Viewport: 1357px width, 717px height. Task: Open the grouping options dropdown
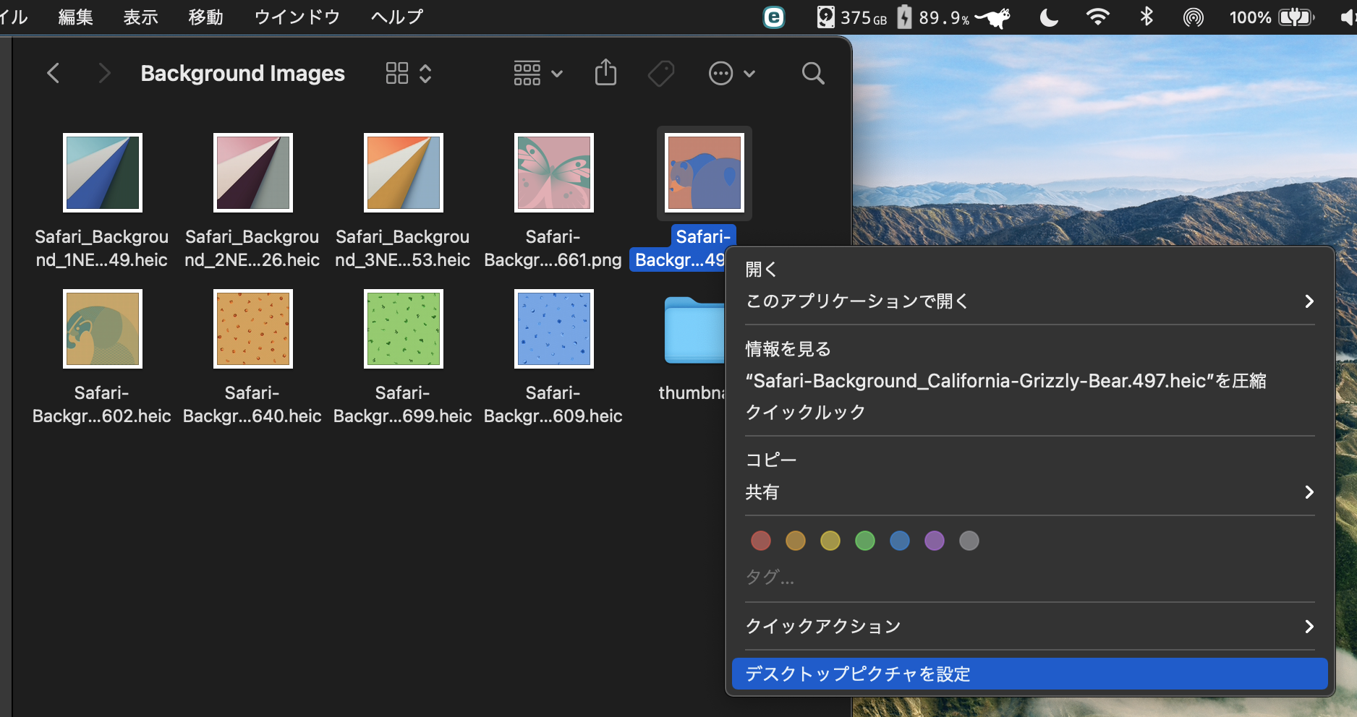tap(537, 73)
